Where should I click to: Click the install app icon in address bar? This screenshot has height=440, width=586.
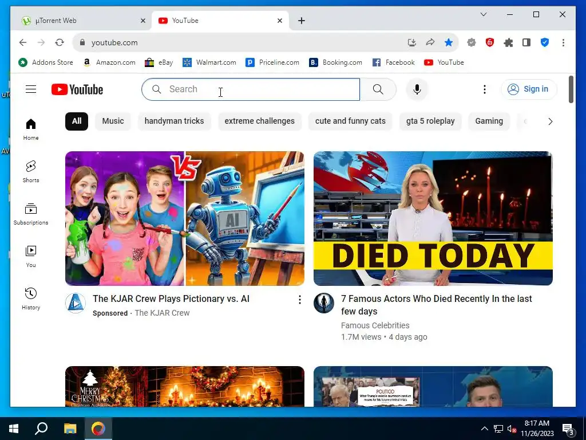coord(412,42)
